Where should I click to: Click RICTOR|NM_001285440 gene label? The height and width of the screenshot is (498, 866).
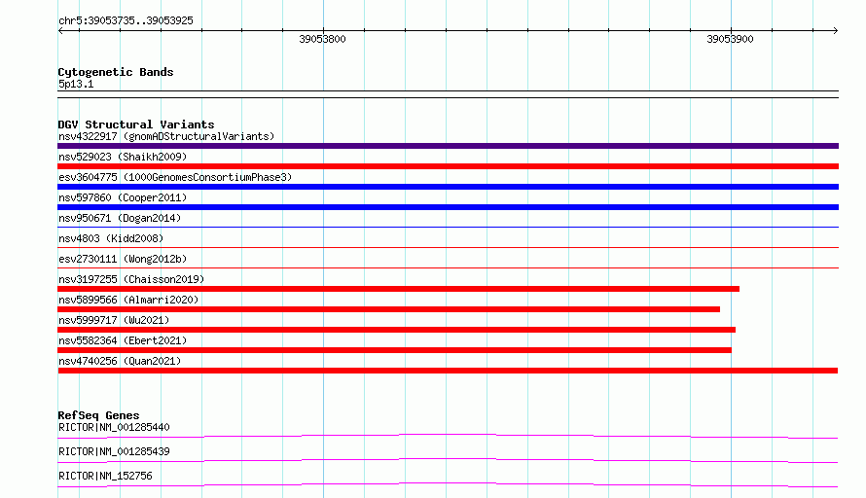[114, 427]
